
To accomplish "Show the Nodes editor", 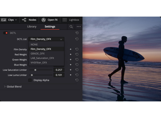I will (29, 20).
